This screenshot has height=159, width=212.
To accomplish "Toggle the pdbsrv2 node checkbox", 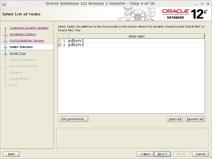I will click(59, 45).
